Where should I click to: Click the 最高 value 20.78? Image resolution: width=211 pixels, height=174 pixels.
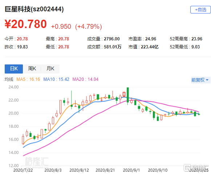pyautogui.click(x=64, y=39)
